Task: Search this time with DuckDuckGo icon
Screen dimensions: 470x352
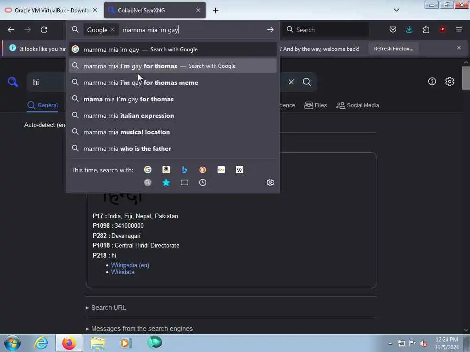Action: [x=202, y=170]
